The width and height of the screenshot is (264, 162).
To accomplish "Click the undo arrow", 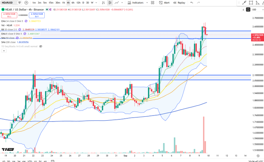I will (192, 3).
